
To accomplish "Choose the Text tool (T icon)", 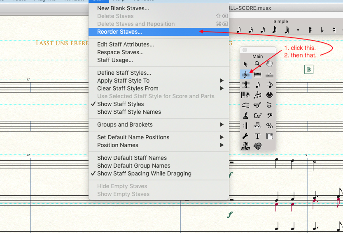I will (257, 136).
